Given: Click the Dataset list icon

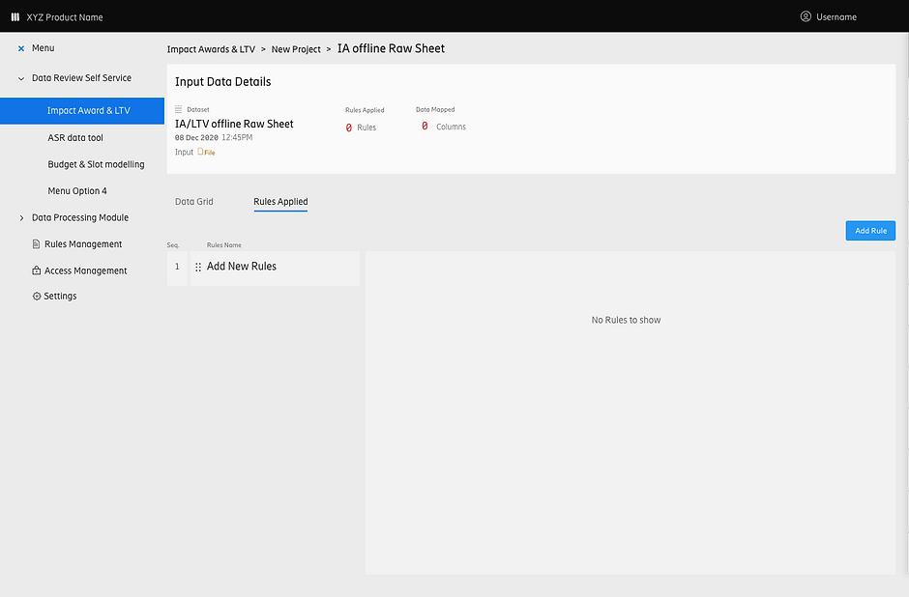Looking at the screenshot, I should (x=179, y=109).
